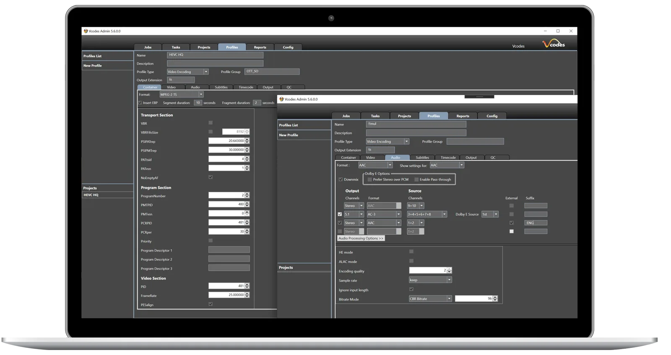Toggle ALAC mode checkbox

point(411,261)
